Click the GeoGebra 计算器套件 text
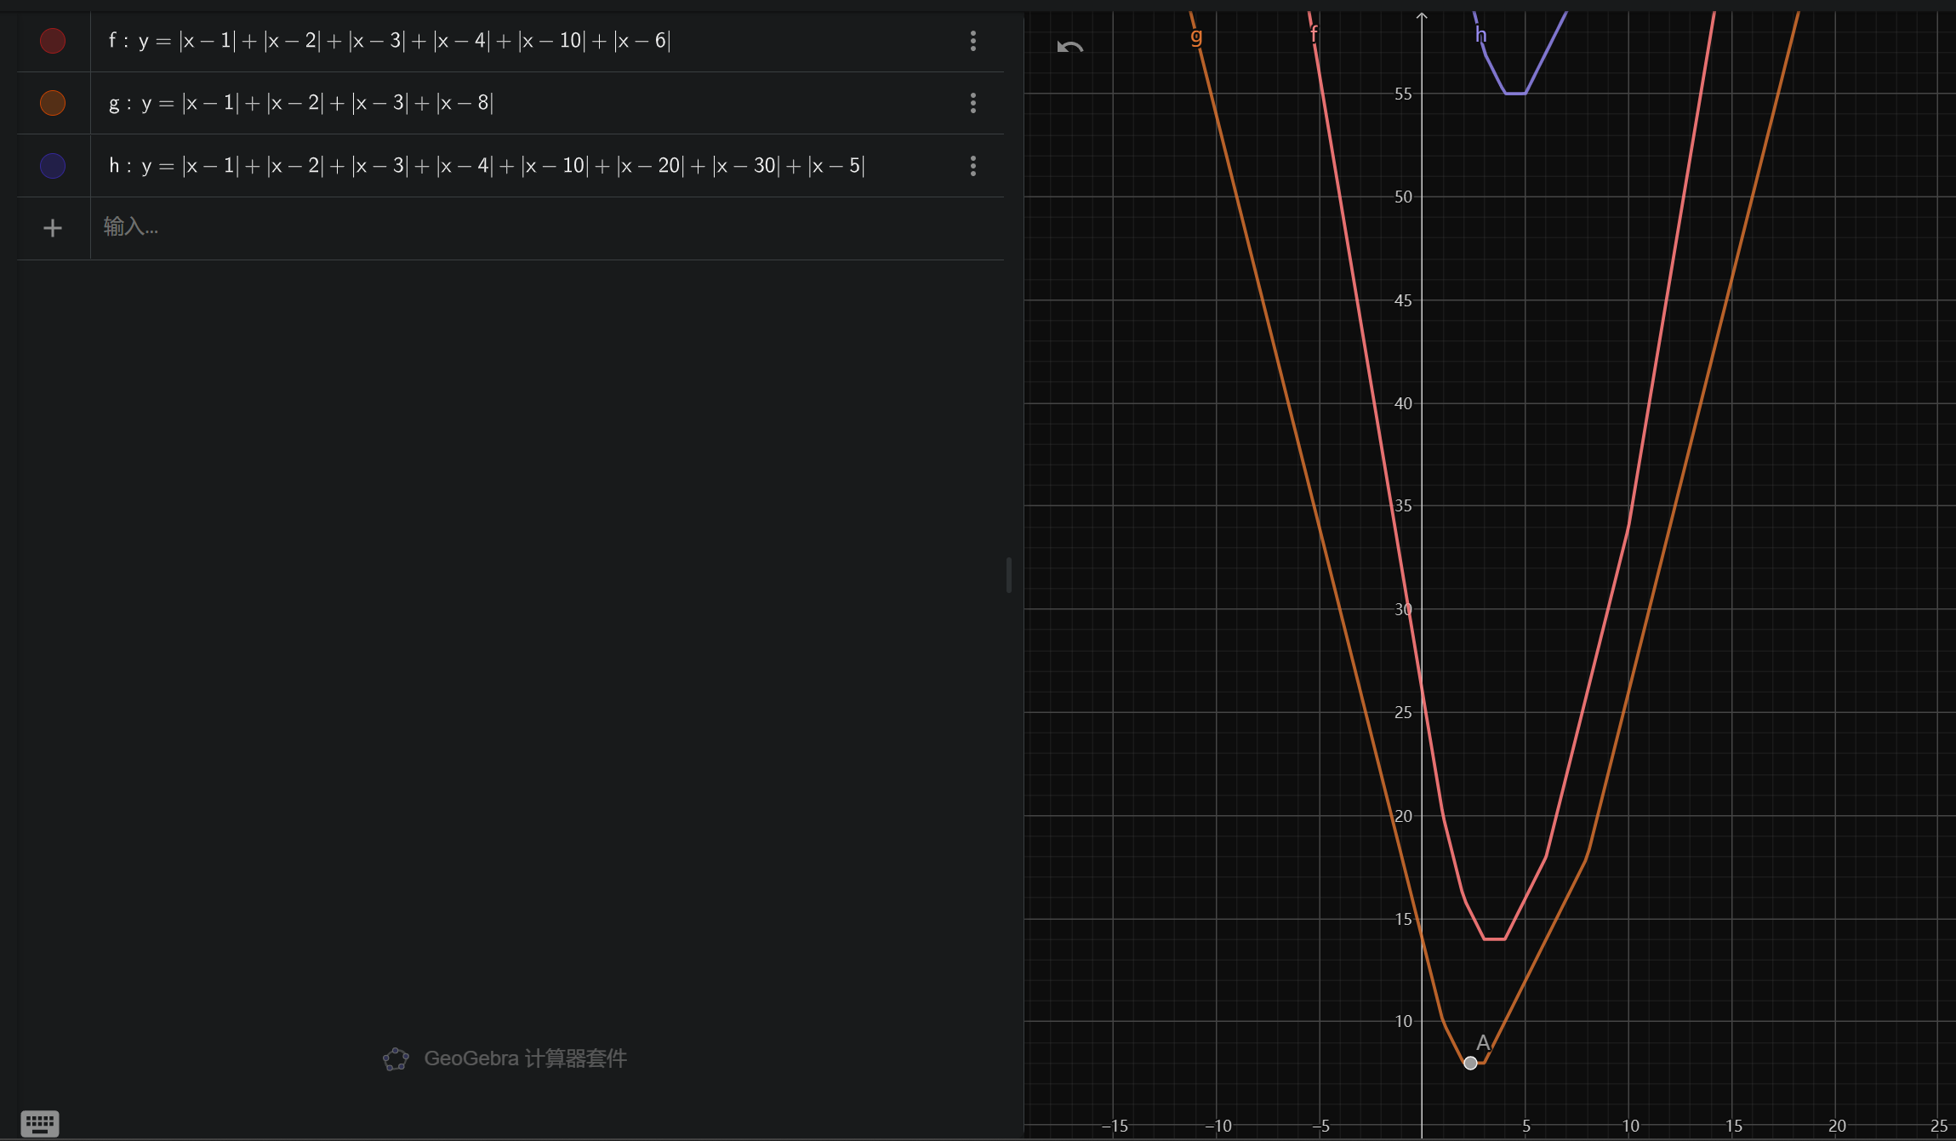 click(x=525, y=1059)
